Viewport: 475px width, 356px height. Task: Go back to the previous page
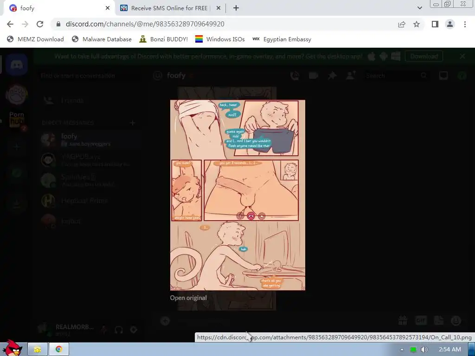pos(10,24)
